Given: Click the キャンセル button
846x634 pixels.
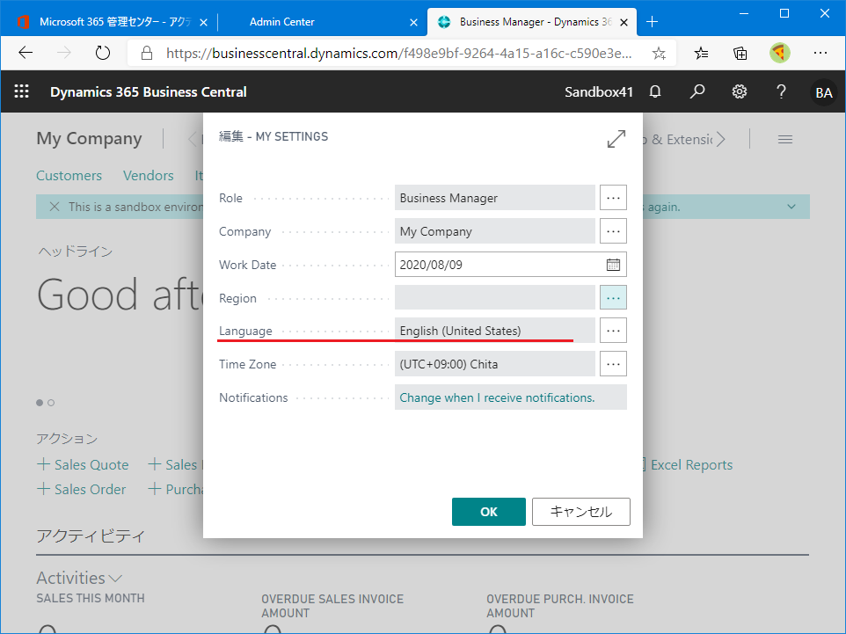Looking at the screenshot, I should point(581,512).
